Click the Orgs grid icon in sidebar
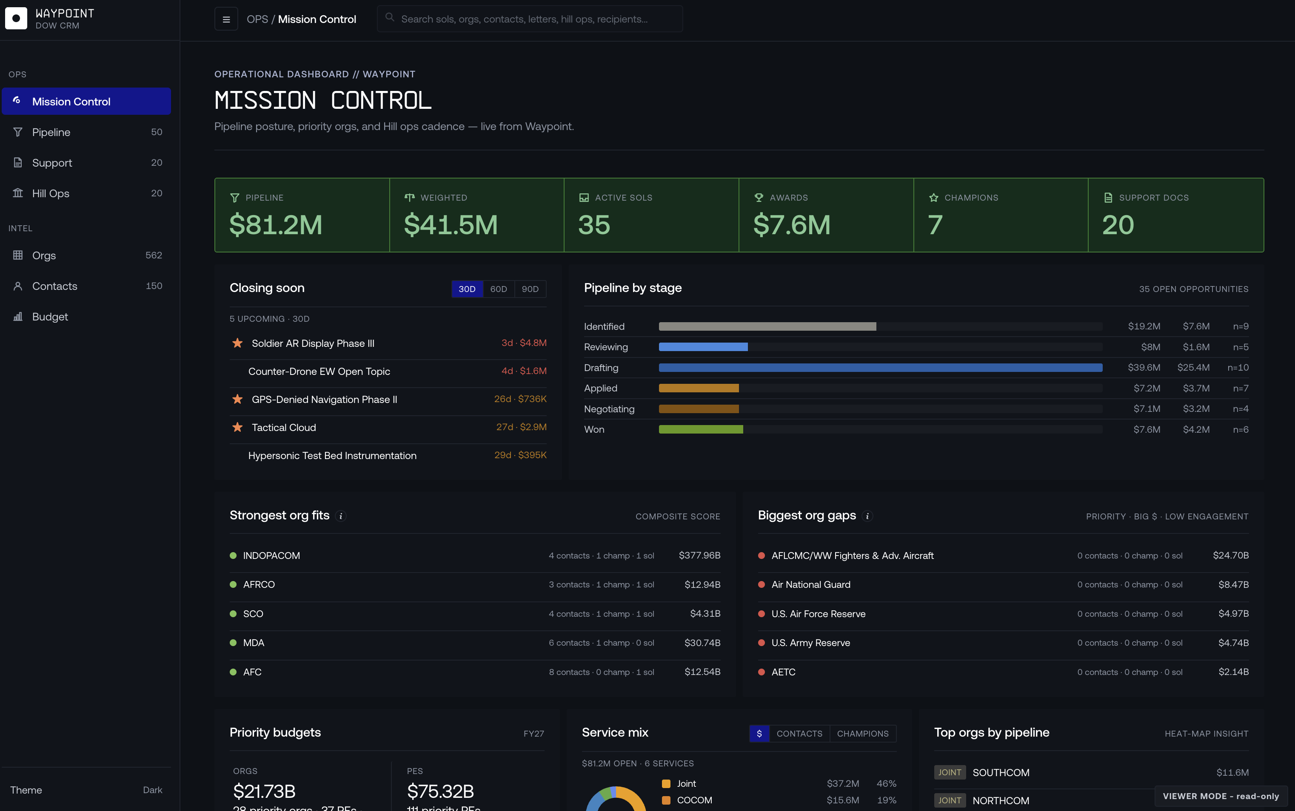Screen dimensions: 1295x811 click(x=18, y=255)
